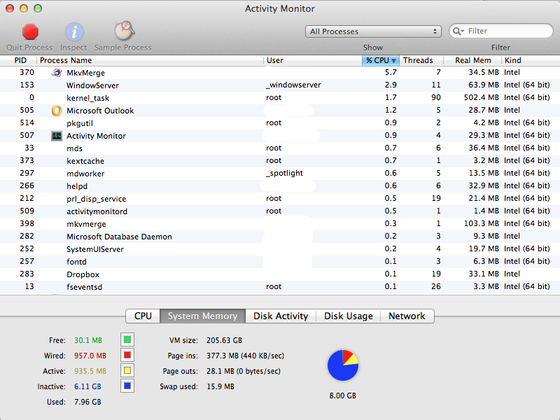Click the memory usage pie chart
The height and width of the screenshot is (420, 560).
point(343,365)
